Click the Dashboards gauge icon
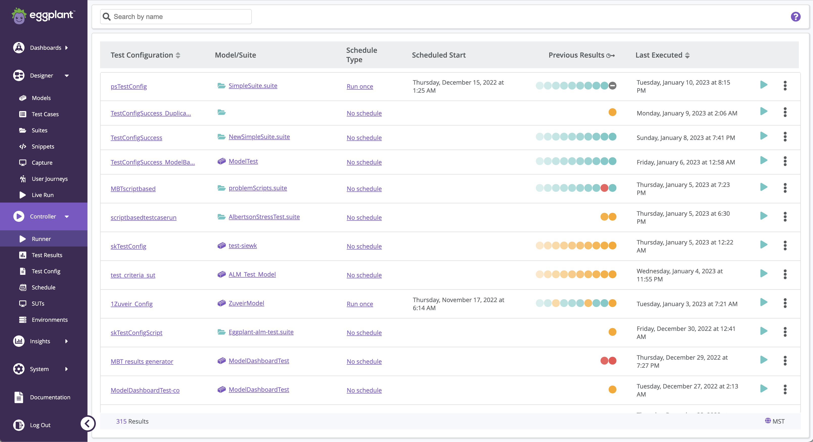813x442 pixels. [x=19, y=47]
